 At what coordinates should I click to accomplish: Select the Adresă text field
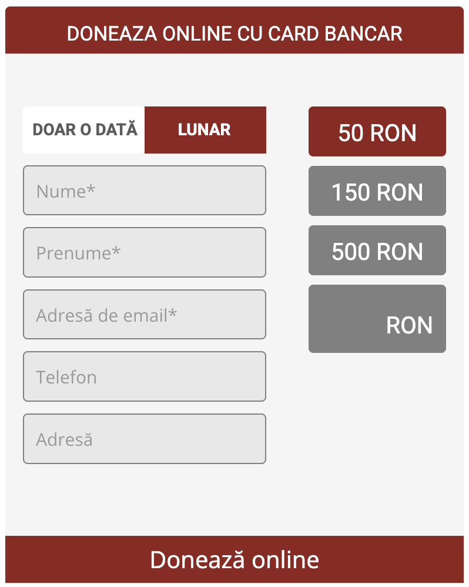(x=144, y=439)
